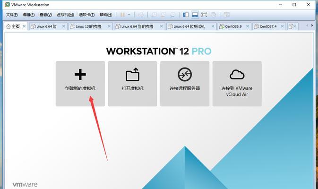Click the VM icon on the CentOS7.4 tab

pos(257,26)
